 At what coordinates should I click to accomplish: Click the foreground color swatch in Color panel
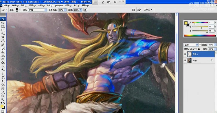186,23
